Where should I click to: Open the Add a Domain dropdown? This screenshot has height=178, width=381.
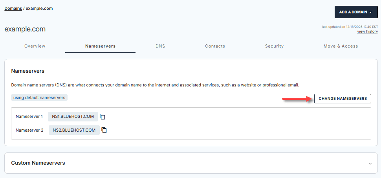pos(356,12)
